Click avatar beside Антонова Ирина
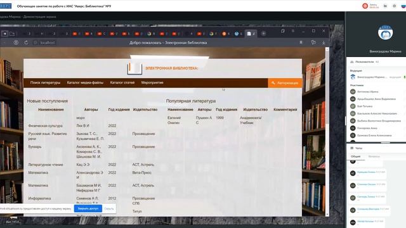The image size is (406, 228). point(353,91)
